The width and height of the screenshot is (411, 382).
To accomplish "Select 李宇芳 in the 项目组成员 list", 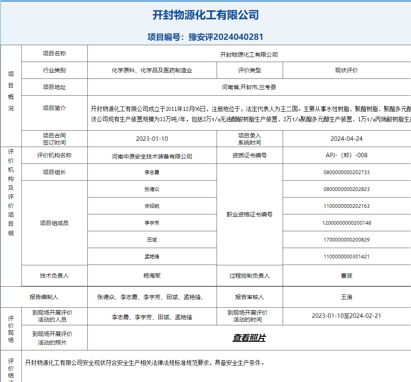I will (152, 223).
